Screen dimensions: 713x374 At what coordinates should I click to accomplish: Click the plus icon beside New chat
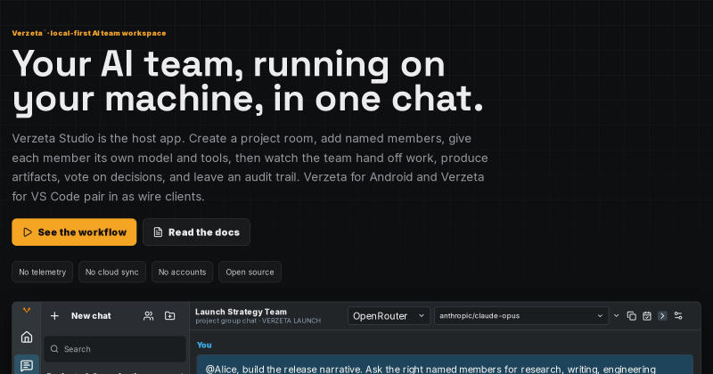pos(54,316)
